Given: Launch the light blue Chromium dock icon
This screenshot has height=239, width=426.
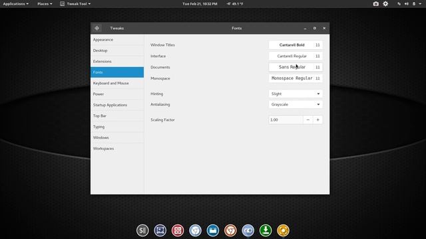Looking at the screenshot, I should (195, 230).
